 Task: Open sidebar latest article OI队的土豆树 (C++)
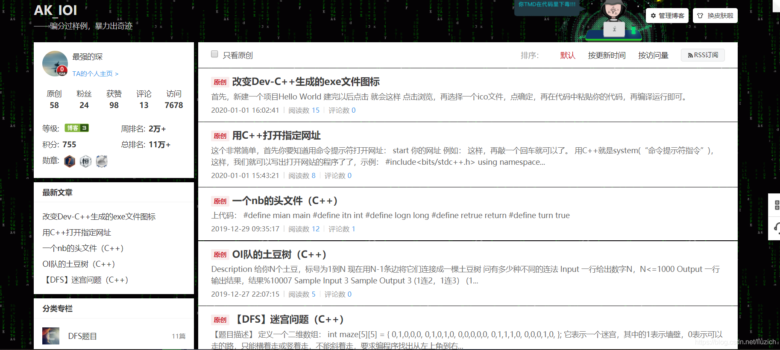tap(79, 264)
